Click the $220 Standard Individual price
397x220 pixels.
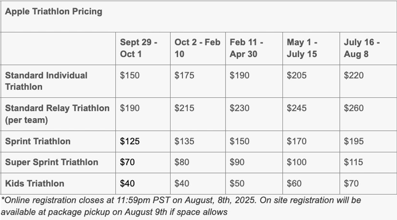point(354,76)
